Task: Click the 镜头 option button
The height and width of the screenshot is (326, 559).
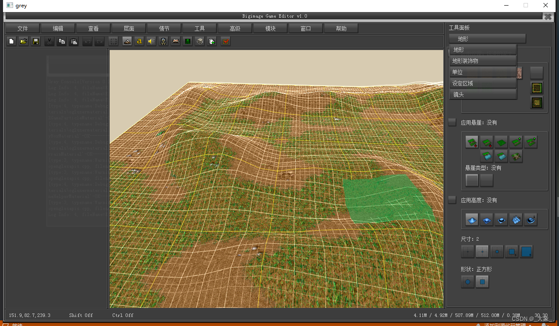Action: point(483,94)
